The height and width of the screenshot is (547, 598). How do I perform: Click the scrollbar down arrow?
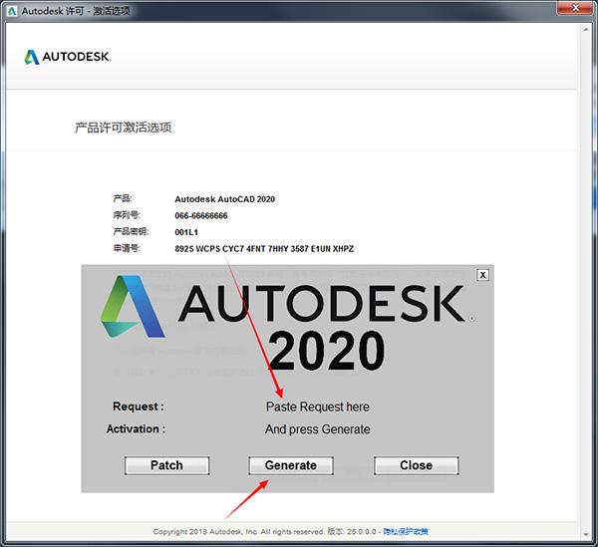click(586, 534)
